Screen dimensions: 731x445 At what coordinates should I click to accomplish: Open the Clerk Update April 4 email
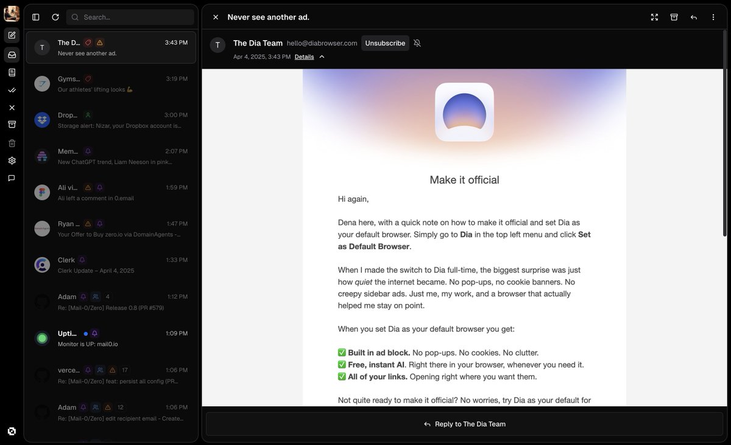[111, 265]
